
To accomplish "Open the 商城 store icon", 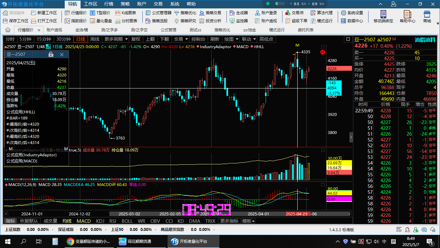I will tap(427, 14).
